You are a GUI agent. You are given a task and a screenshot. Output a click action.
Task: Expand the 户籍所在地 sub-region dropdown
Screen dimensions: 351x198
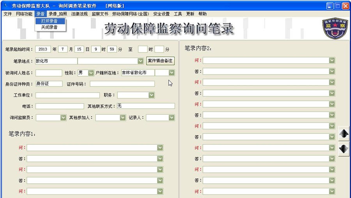click(172, 73)
